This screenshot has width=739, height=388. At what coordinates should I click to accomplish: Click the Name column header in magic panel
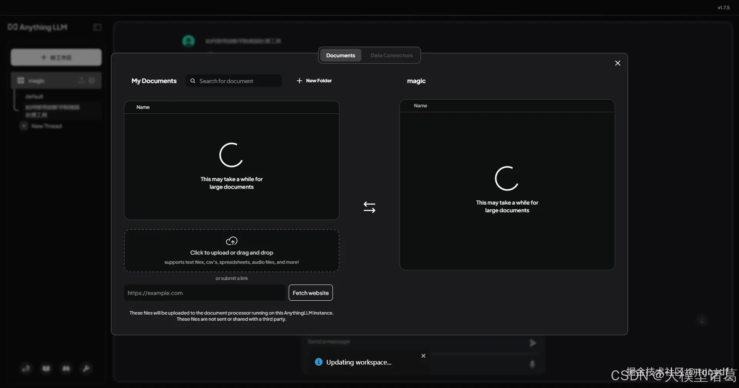pos(420,106)
